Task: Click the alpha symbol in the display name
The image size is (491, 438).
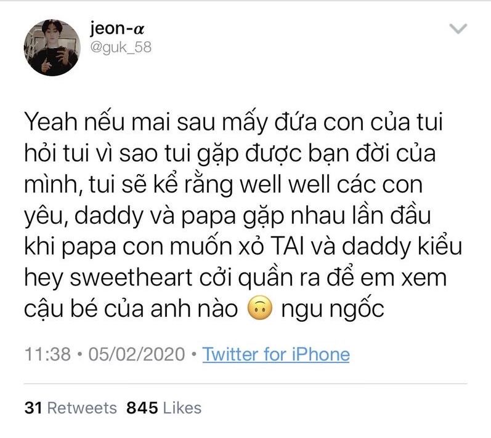Action: point(139,29)
